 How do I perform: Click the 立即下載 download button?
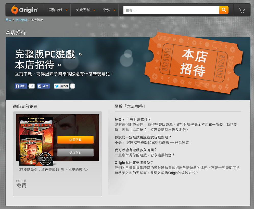75,140
